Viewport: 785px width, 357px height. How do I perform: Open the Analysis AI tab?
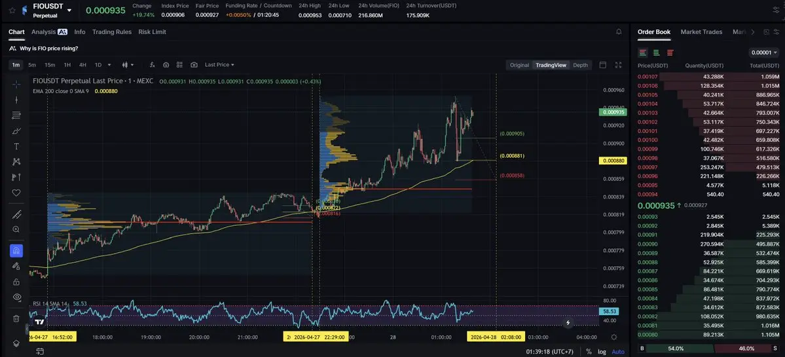coord(49,32)
